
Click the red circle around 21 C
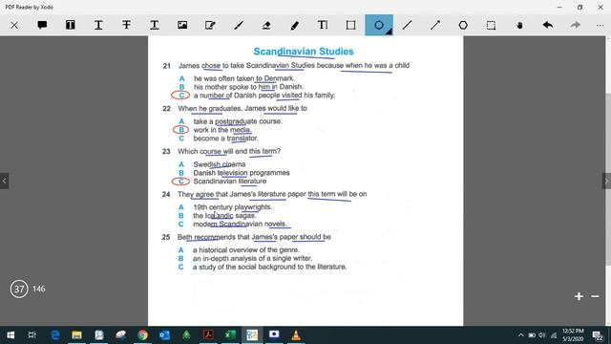pos(180,96)
